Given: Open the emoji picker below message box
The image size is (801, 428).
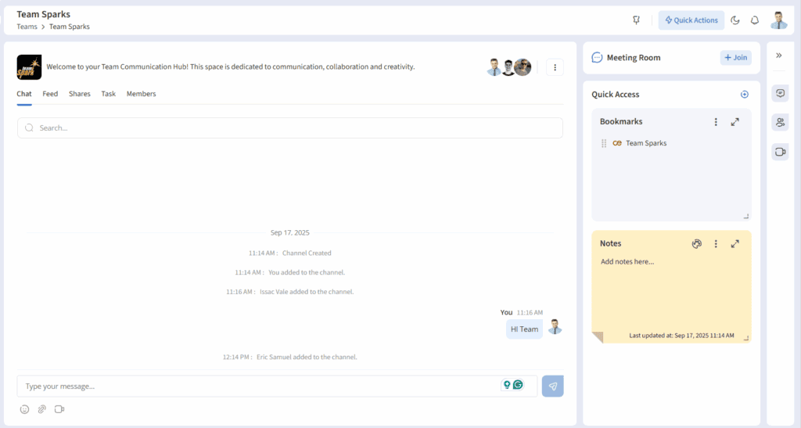Looking at the screenshot, I should (24, 409).
